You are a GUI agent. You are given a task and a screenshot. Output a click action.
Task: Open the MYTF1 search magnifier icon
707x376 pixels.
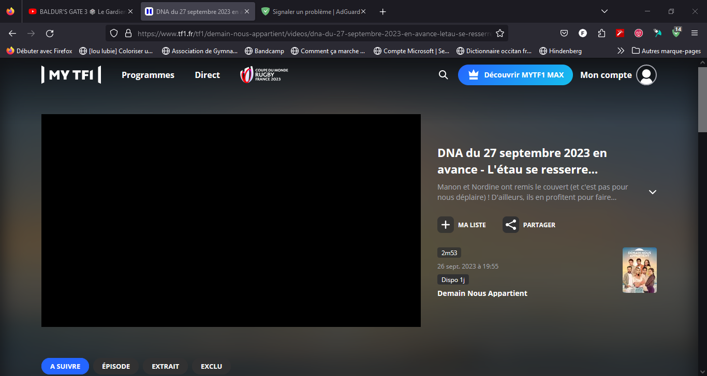pyautogui.click(x=443, y=75)
